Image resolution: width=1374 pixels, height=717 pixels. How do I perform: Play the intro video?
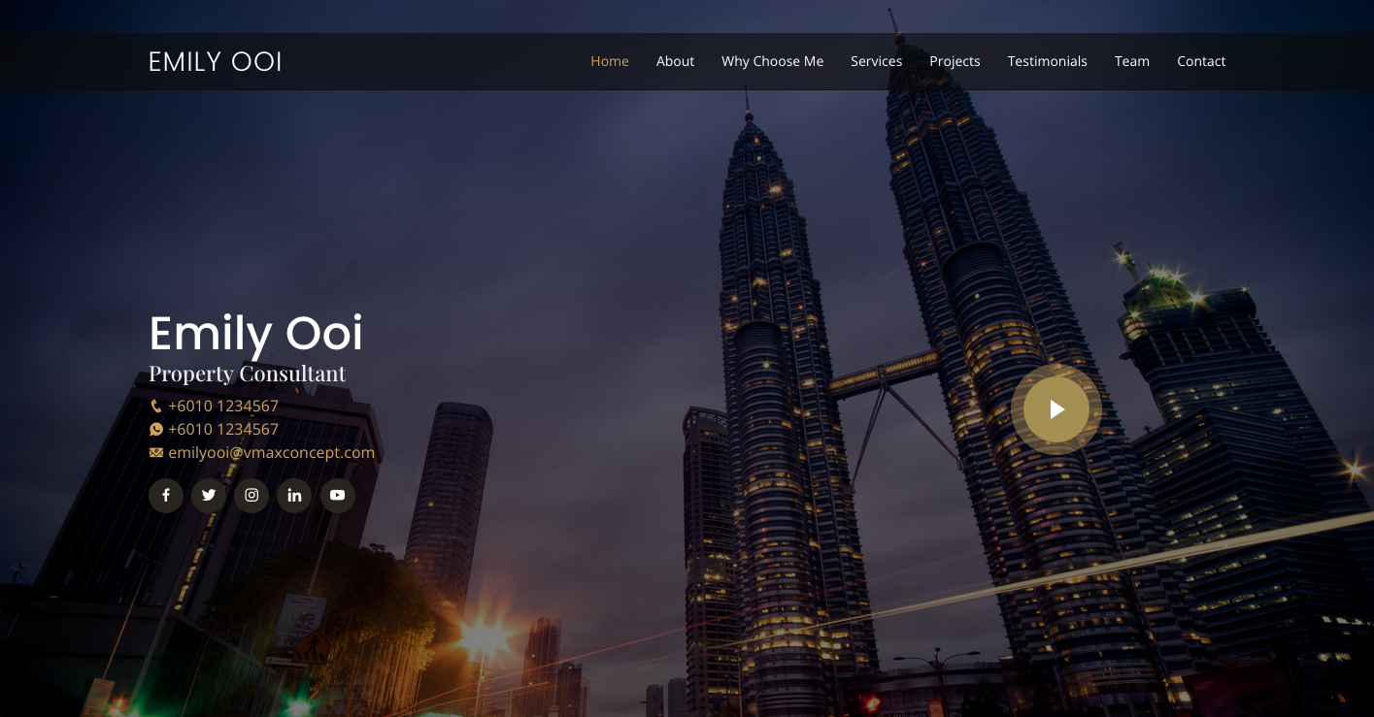(1056, 409)
